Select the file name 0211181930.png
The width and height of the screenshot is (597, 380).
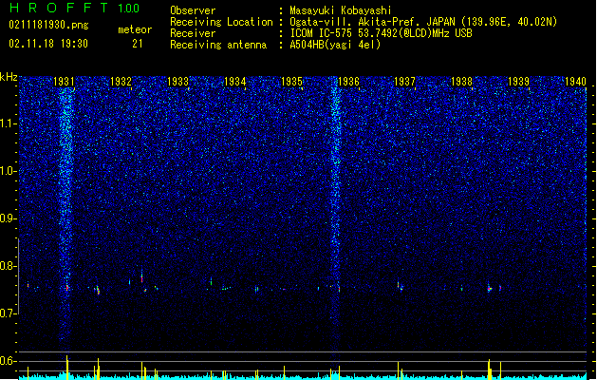click(48, 25)
